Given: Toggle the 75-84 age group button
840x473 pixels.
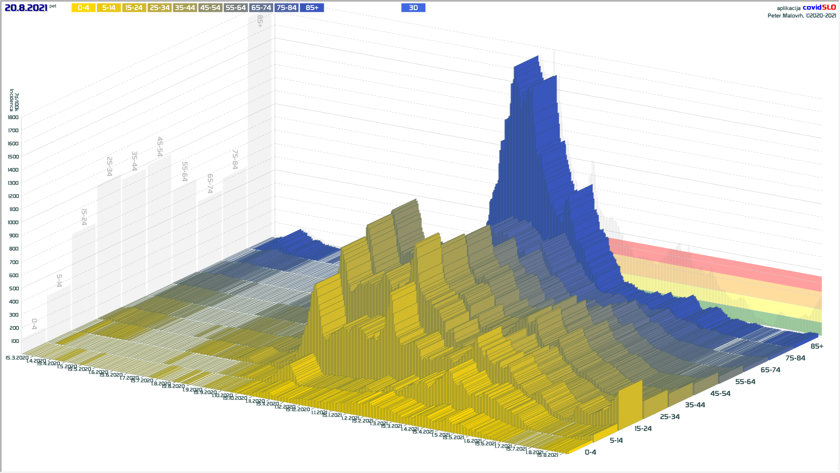Looking at the screenshot, I should pos(287,8).
